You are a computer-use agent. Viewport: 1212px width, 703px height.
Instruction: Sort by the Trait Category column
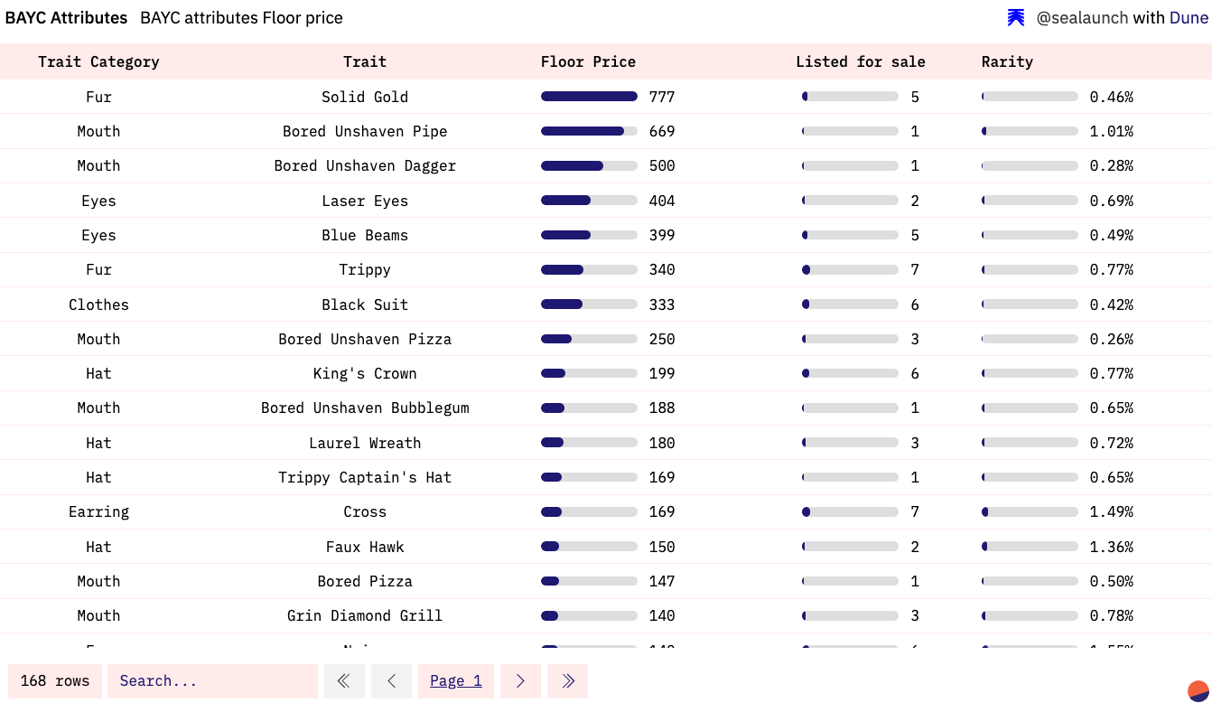coord(98,61)
